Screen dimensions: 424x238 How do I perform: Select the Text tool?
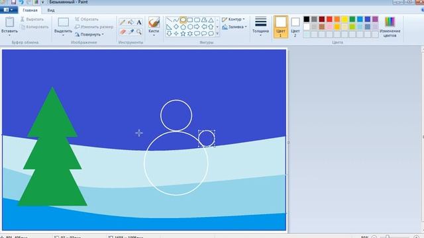(x=139, y=22)
